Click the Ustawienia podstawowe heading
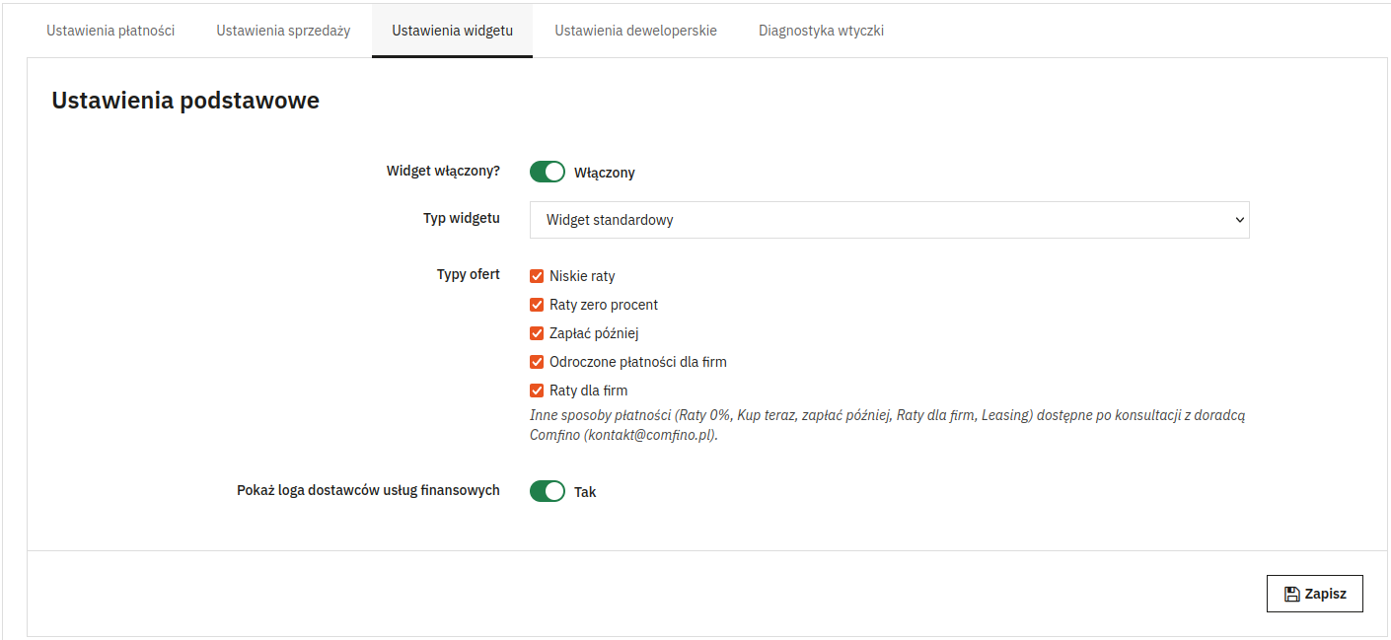 point(185,101)
